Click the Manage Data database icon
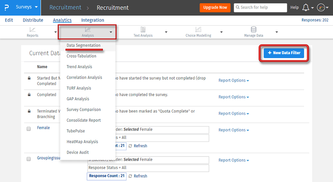 (x=253, y=30)
